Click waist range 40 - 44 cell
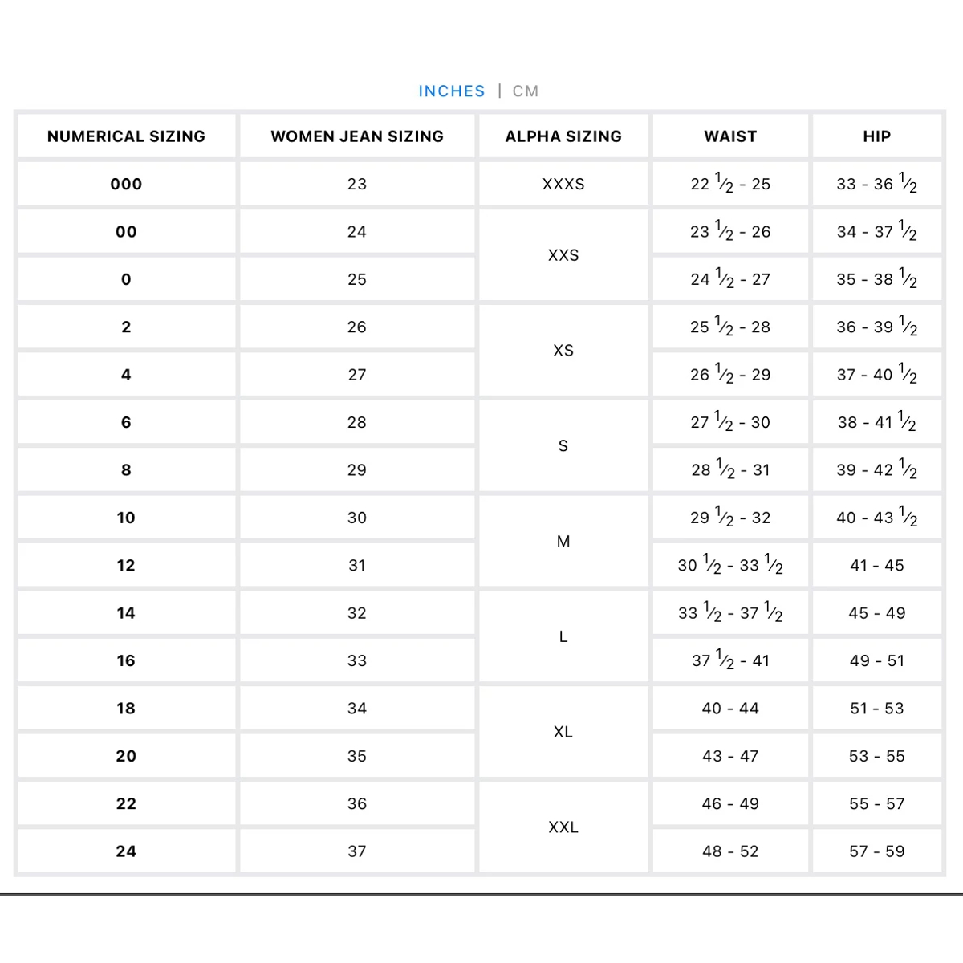 click(730, 708)
